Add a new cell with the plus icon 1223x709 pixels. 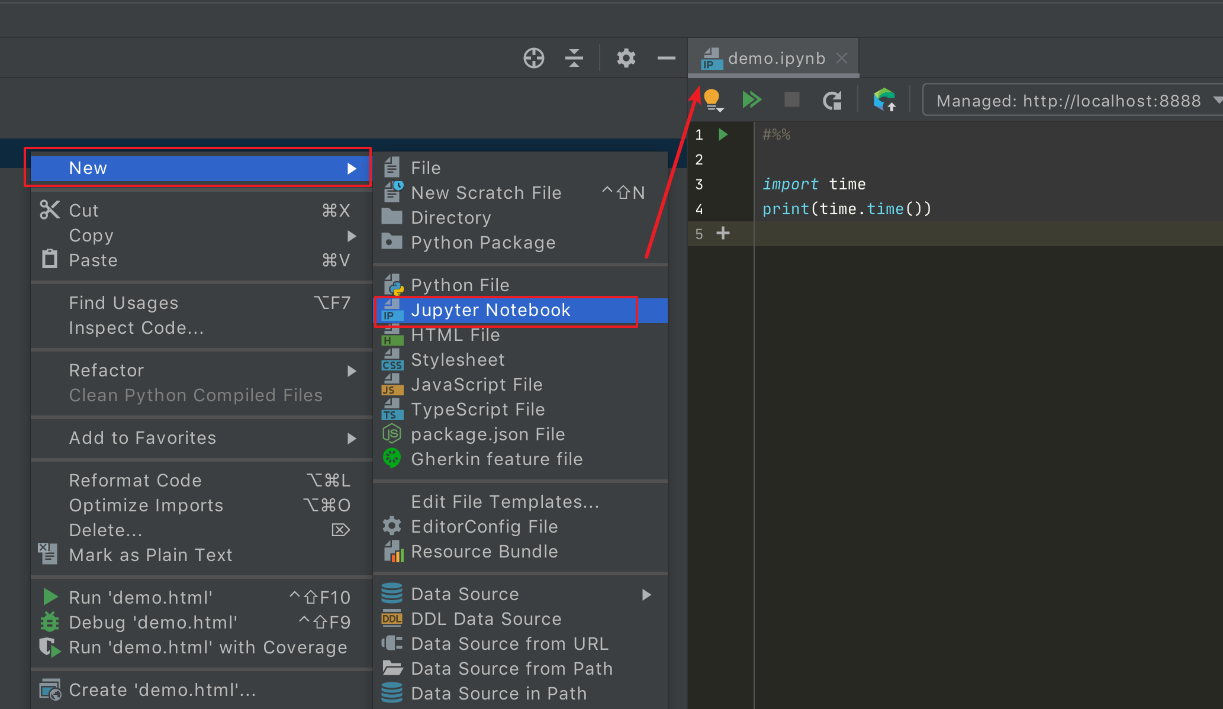[723, 233]
